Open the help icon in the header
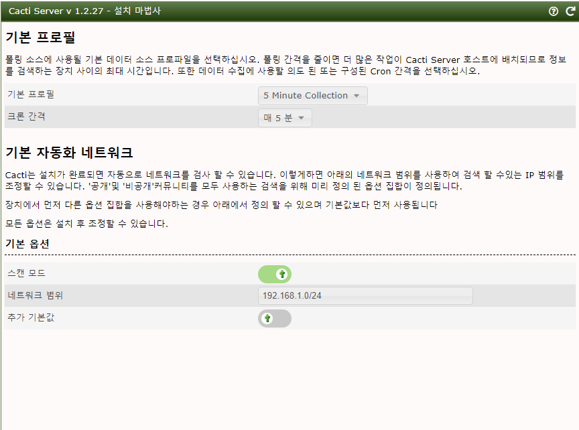 pyautogui.click(x=553, y=11)
